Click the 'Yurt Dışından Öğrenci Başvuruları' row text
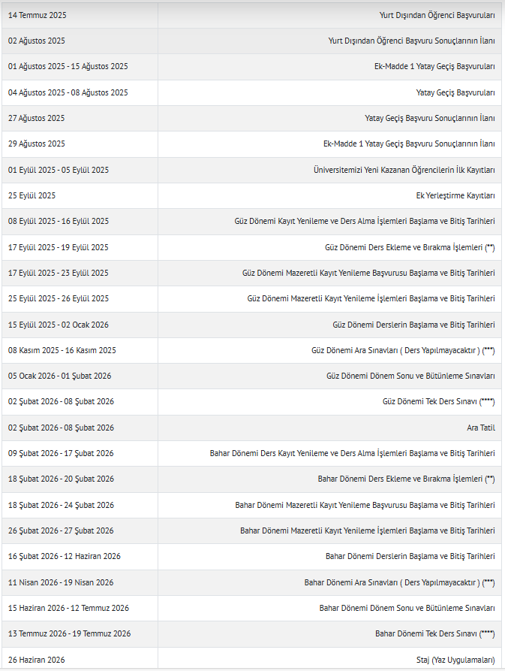This screenshot has height=671, width=505. [x=437, y=15]
